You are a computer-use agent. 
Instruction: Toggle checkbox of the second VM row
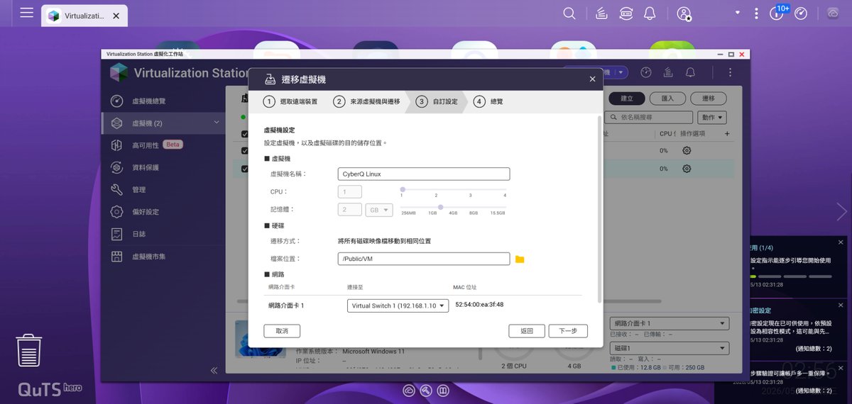tap(245, 169)
